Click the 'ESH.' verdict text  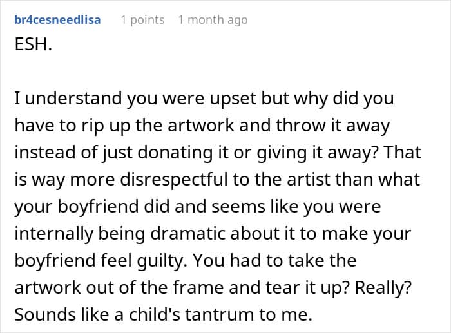pos(34,44)
